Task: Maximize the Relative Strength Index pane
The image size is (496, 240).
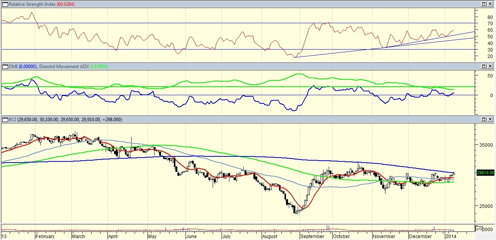Action: [x=484, y=4]
